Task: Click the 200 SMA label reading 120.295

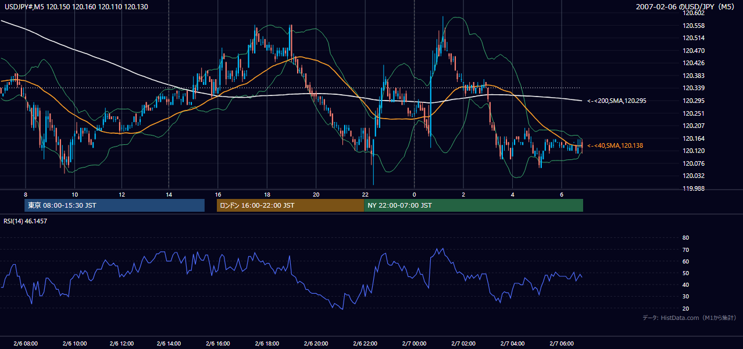Action: point(617,101)
